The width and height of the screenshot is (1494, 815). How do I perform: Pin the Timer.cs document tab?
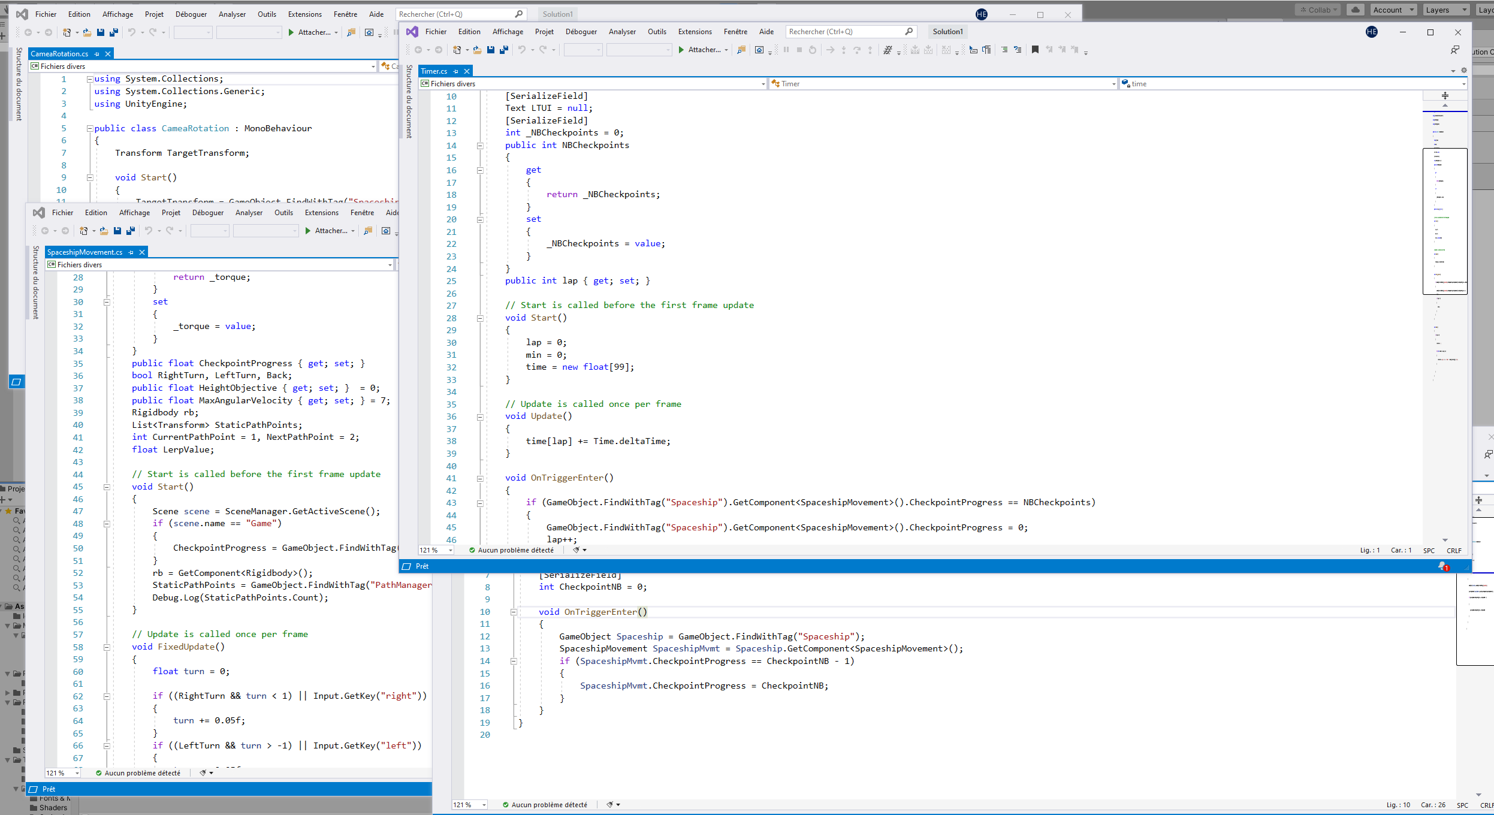click(x=455, y=71)
